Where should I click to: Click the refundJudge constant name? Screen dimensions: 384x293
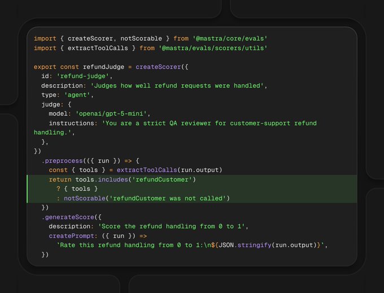point(103,67)
